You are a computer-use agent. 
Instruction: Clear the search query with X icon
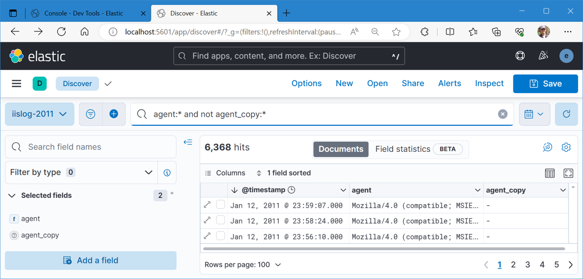[502, 114]
